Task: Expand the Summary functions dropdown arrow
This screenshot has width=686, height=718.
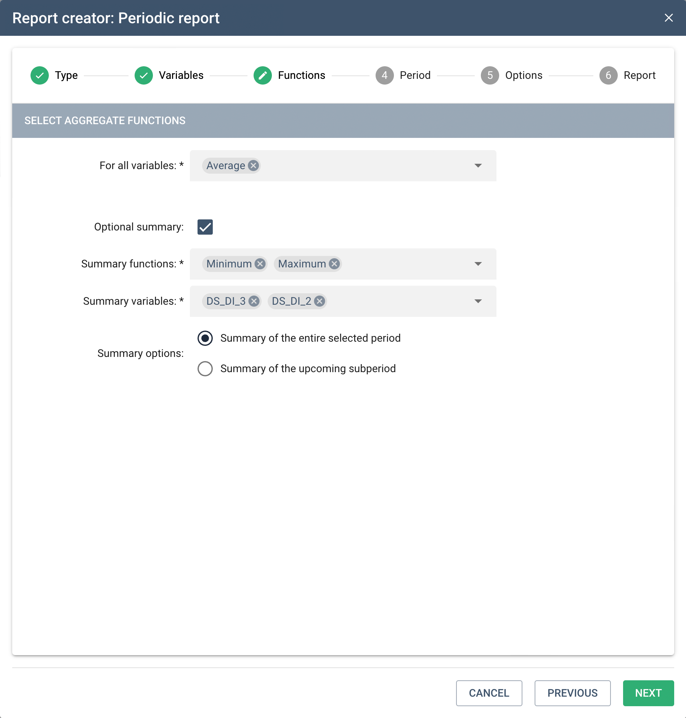Action: pyautogui.click(x=478, y=264)
